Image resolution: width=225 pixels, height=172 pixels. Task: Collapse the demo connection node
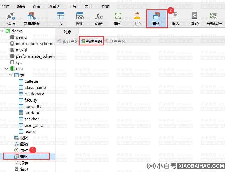[2, 31]
